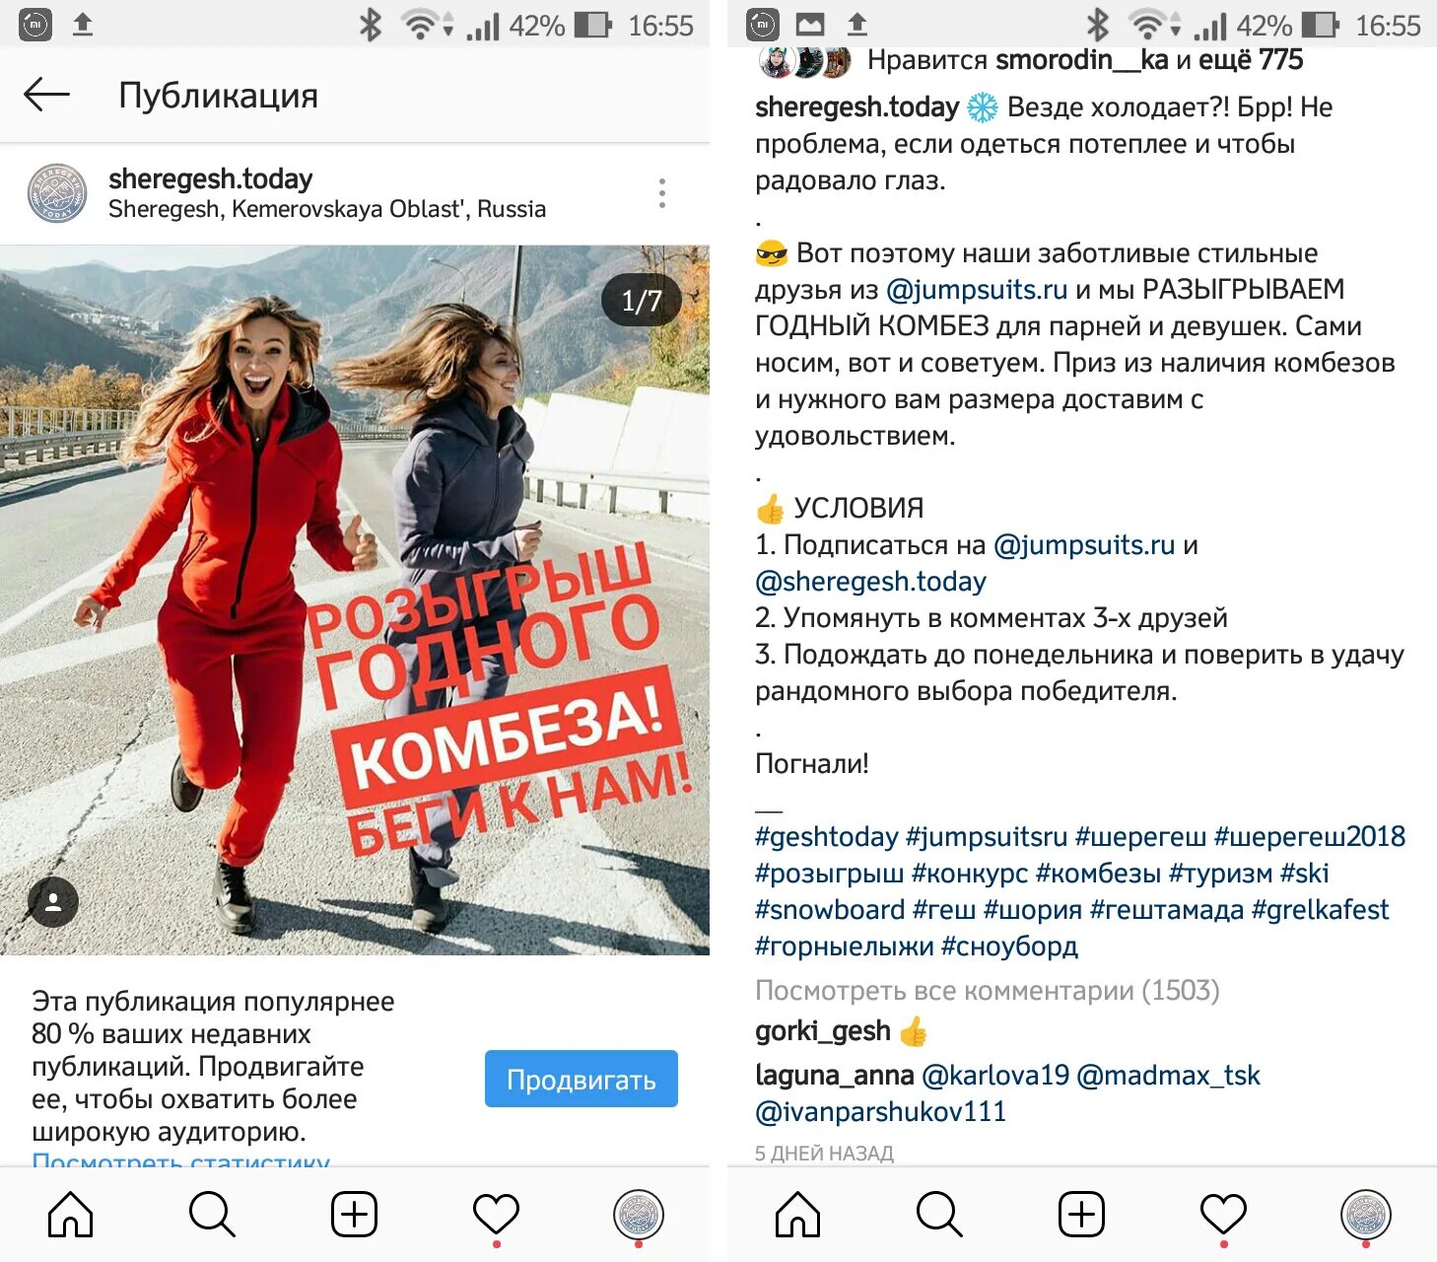Tap the heart activity icon in right bottom bar

click(1223, 1214)
